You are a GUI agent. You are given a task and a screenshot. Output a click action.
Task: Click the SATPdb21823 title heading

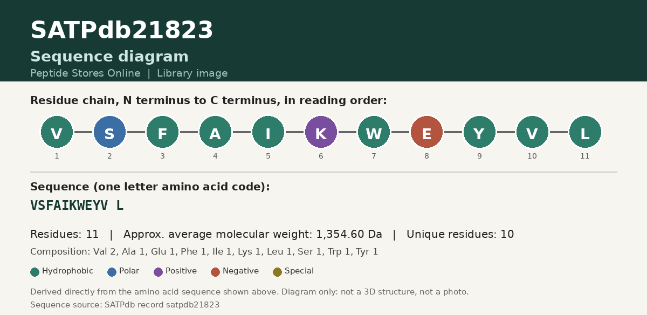point(122,31)
